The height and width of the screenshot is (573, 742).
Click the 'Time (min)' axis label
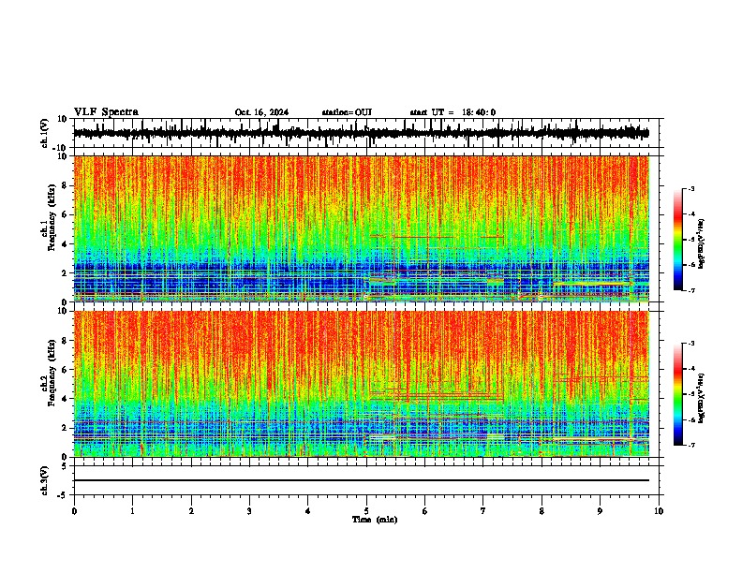pos(375,520)
